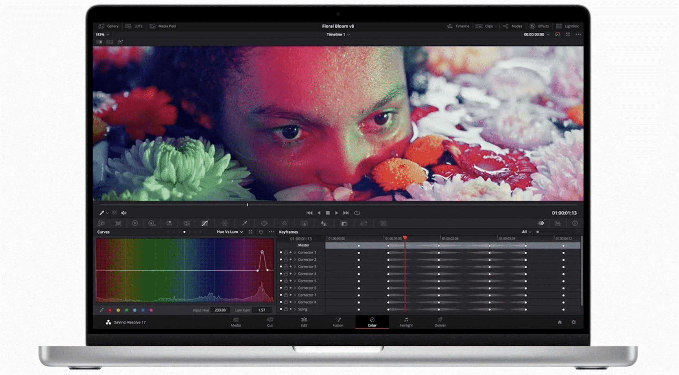Open the Timeline 1 dropdown

(338, 34)
